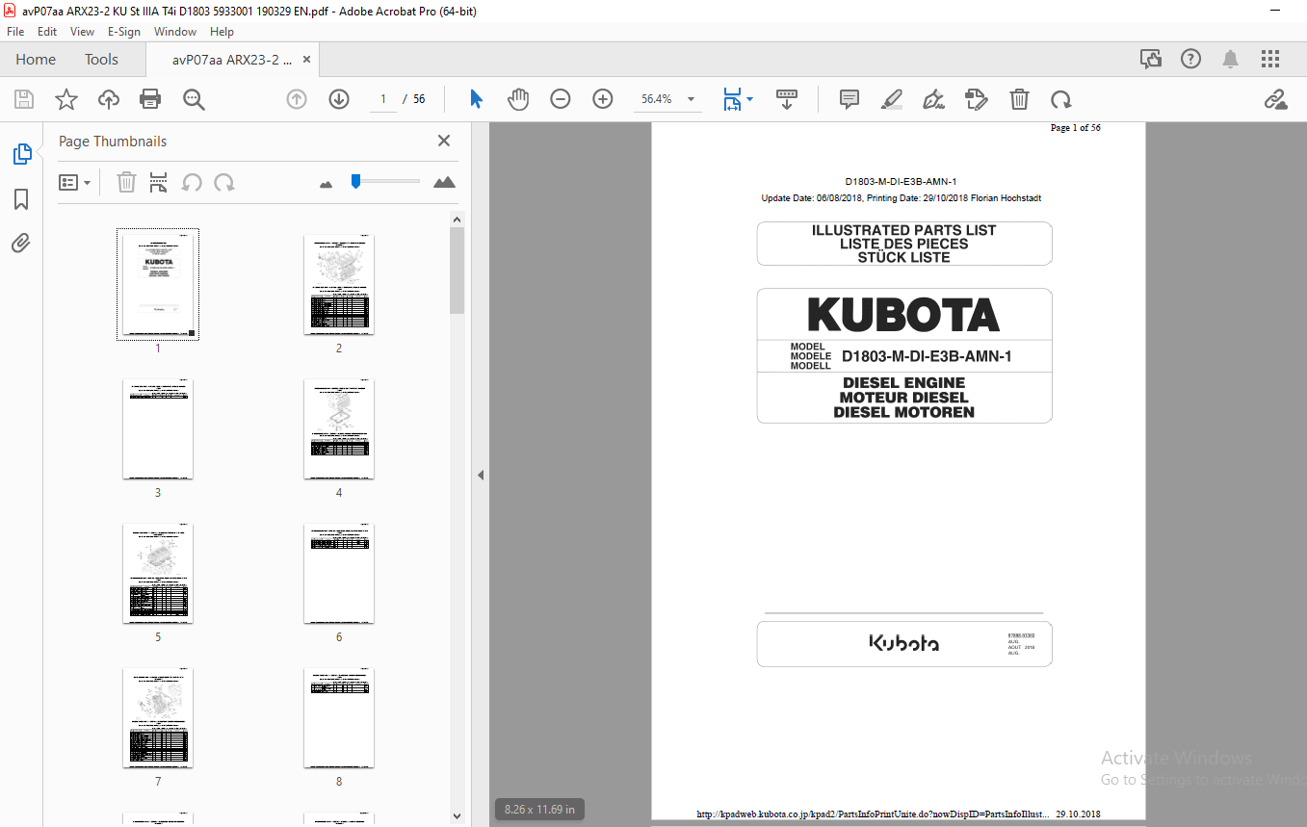
Task: Open the Edit menu
Action: coord(47,32)
